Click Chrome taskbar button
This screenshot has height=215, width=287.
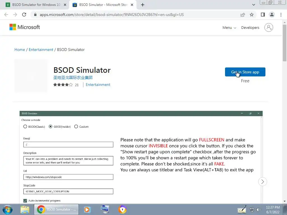pyautogui.click(x=56, y=209)
